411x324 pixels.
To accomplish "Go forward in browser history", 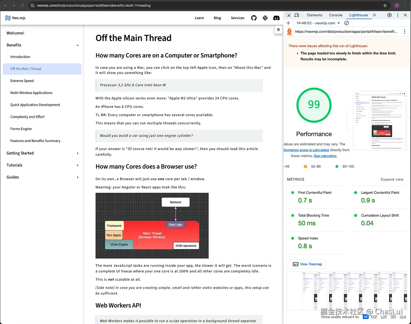I will (x=14, y=5).
